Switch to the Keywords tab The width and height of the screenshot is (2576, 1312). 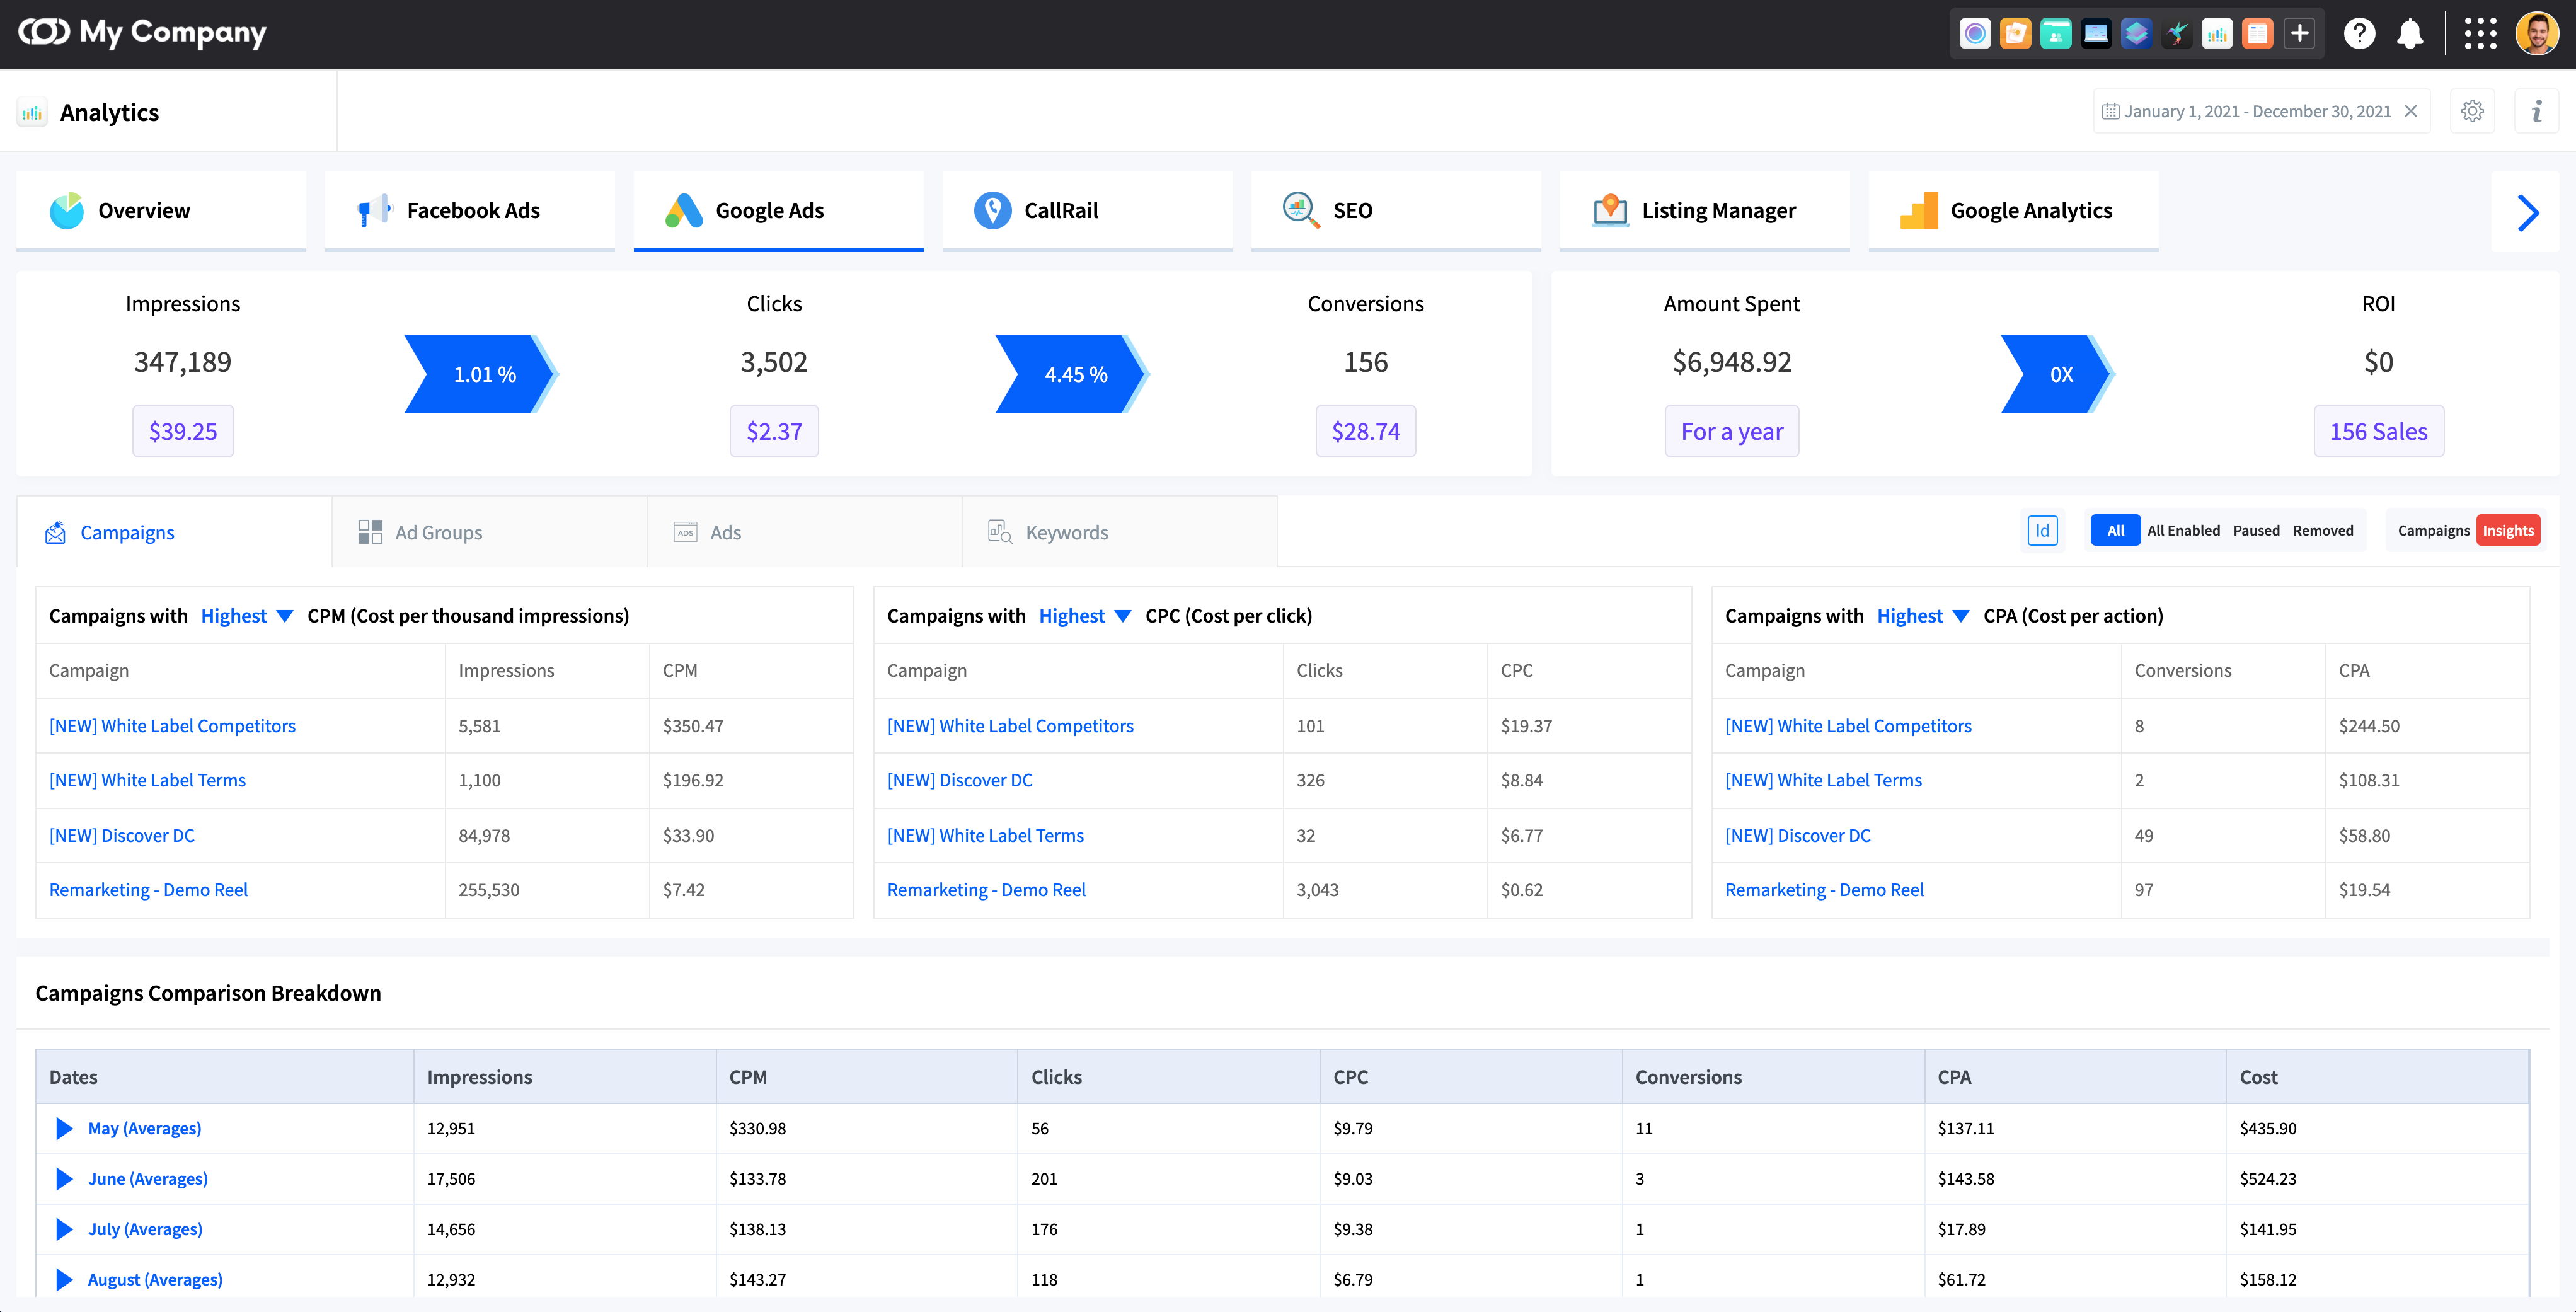[x=1066, y=532]
